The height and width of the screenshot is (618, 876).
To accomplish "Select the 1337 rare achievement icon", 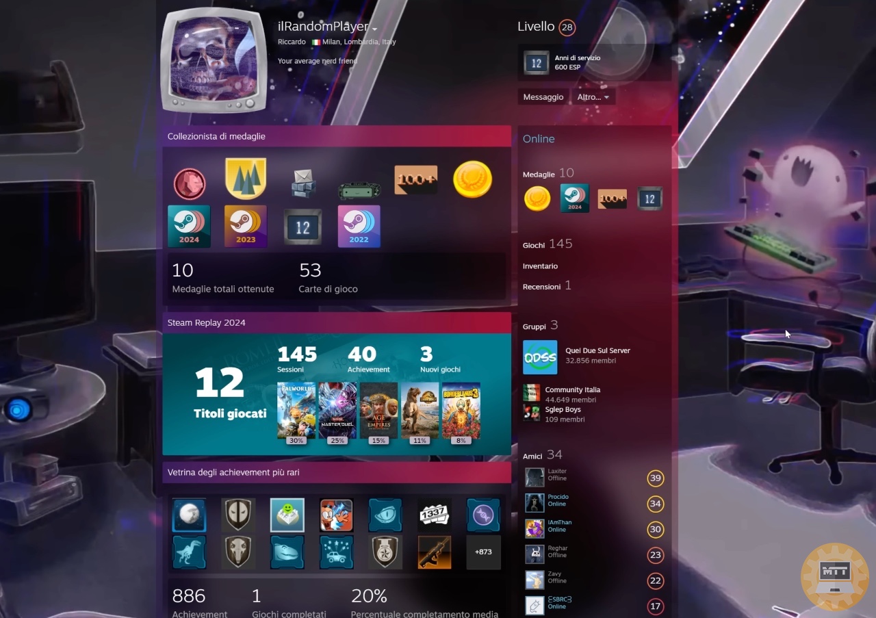I will pos(434,515).
